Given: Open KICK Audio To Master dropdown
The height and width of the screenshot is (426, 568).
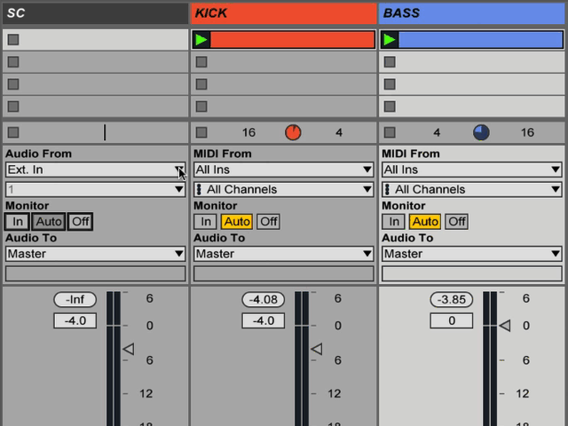Looking at the screenshot, I should coord(284,254).
